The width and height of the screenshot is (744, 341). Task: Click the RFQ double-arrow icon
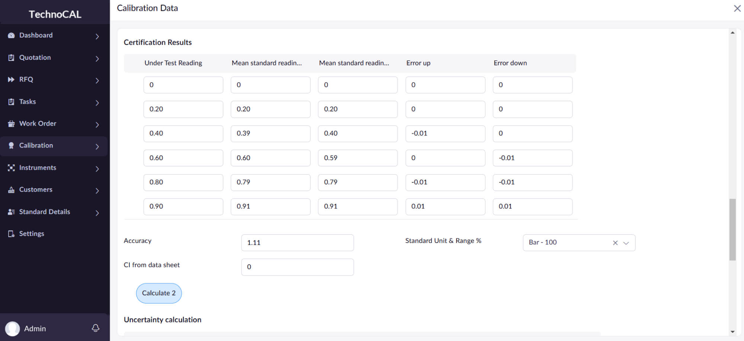[x=11, y=79]
